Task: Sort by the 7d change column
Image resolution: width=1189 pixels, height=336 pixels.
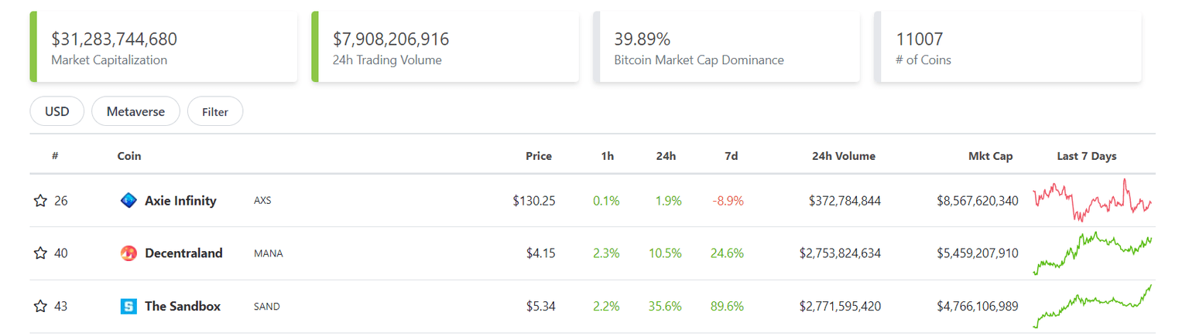Action: click(731, 156)
